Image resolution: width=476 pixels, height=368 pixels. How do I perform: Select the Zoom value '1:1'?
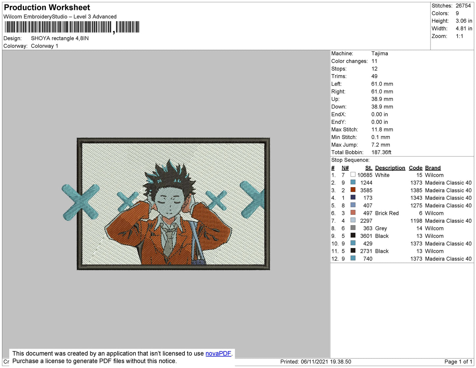pyautogui.click(x=460, y=36)
